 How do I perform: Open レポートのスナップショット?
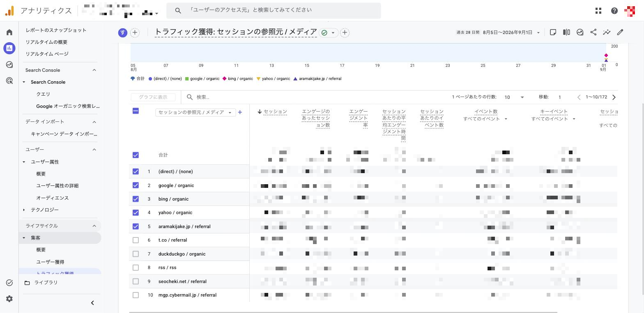pos(56,30)
